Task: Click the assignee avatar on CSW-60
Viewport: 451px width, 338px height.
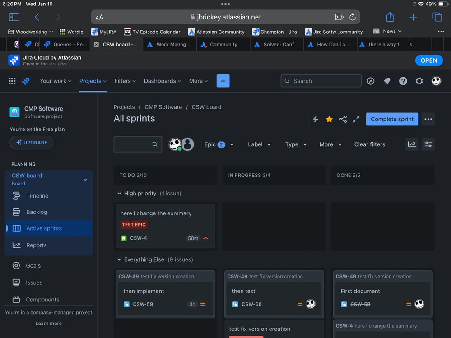Action: (x=311, y=304)
